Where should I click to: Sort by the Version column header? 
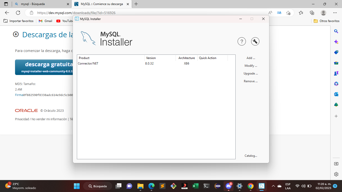(x=160, y=58)
